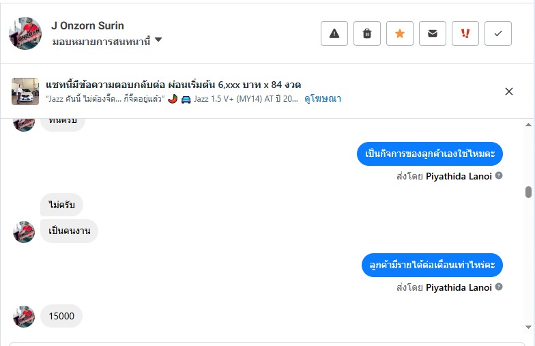Open the มอบหมายการสนทนานี้ assignment dropdown
This screenshot has height=346, width=535.
(158, 40)
